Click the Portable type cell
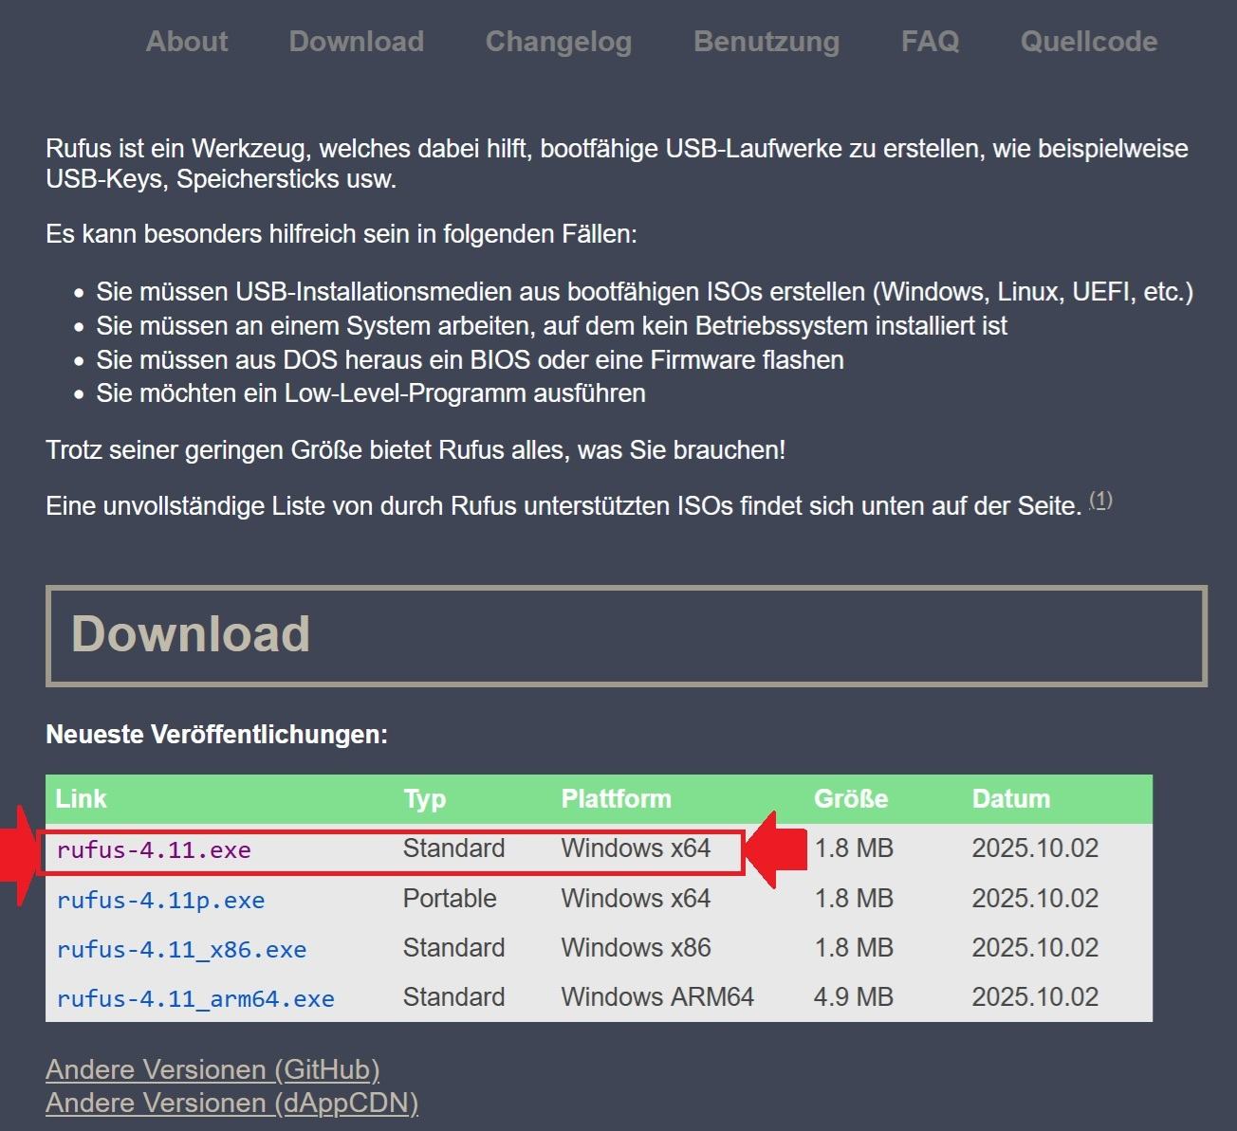 (x=450, y=899)
